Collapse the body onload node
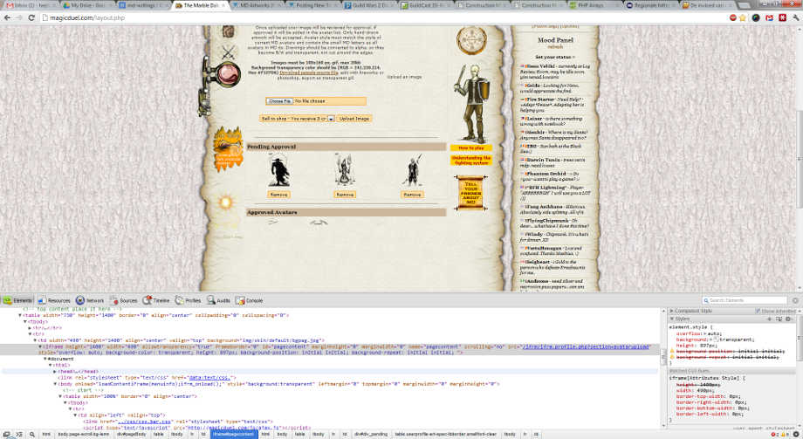Image resolution: width=803 pixels, height=439 pixels. click(x=55, y=384)
